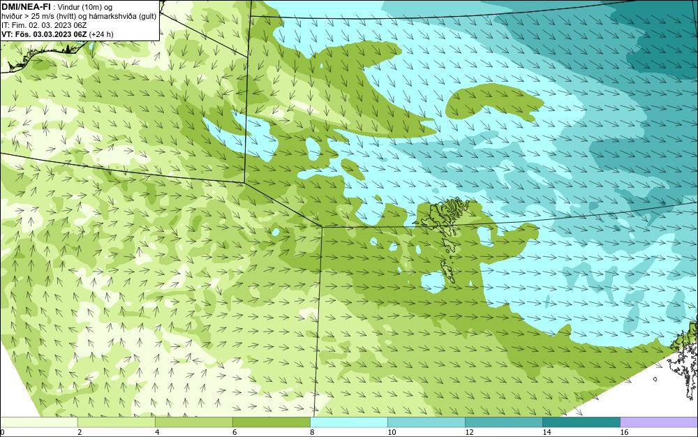Click the legend value "6"

point(235,432)
